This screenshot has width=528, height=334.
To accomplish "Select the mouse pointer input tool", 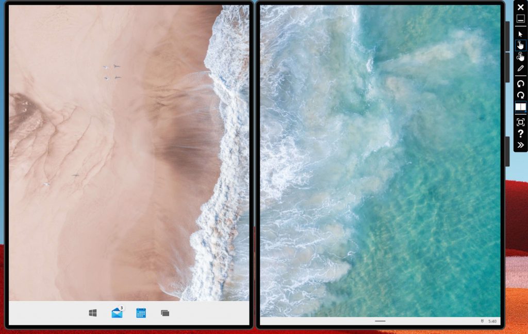I will 520,33.
